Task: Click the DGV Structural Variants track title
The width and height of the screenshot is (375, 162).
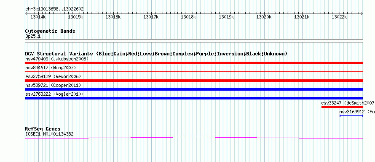Action: click(156, 54)
